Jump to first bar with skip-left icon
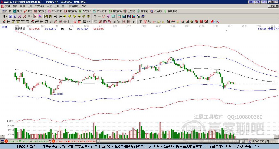 coord(46,17)
